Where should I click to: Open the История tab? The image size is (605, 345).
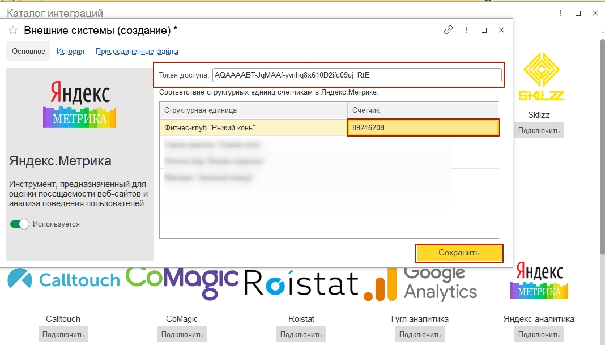point(70,52)
